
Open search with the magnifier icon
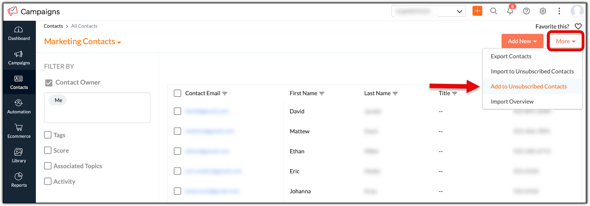point(494,11)
